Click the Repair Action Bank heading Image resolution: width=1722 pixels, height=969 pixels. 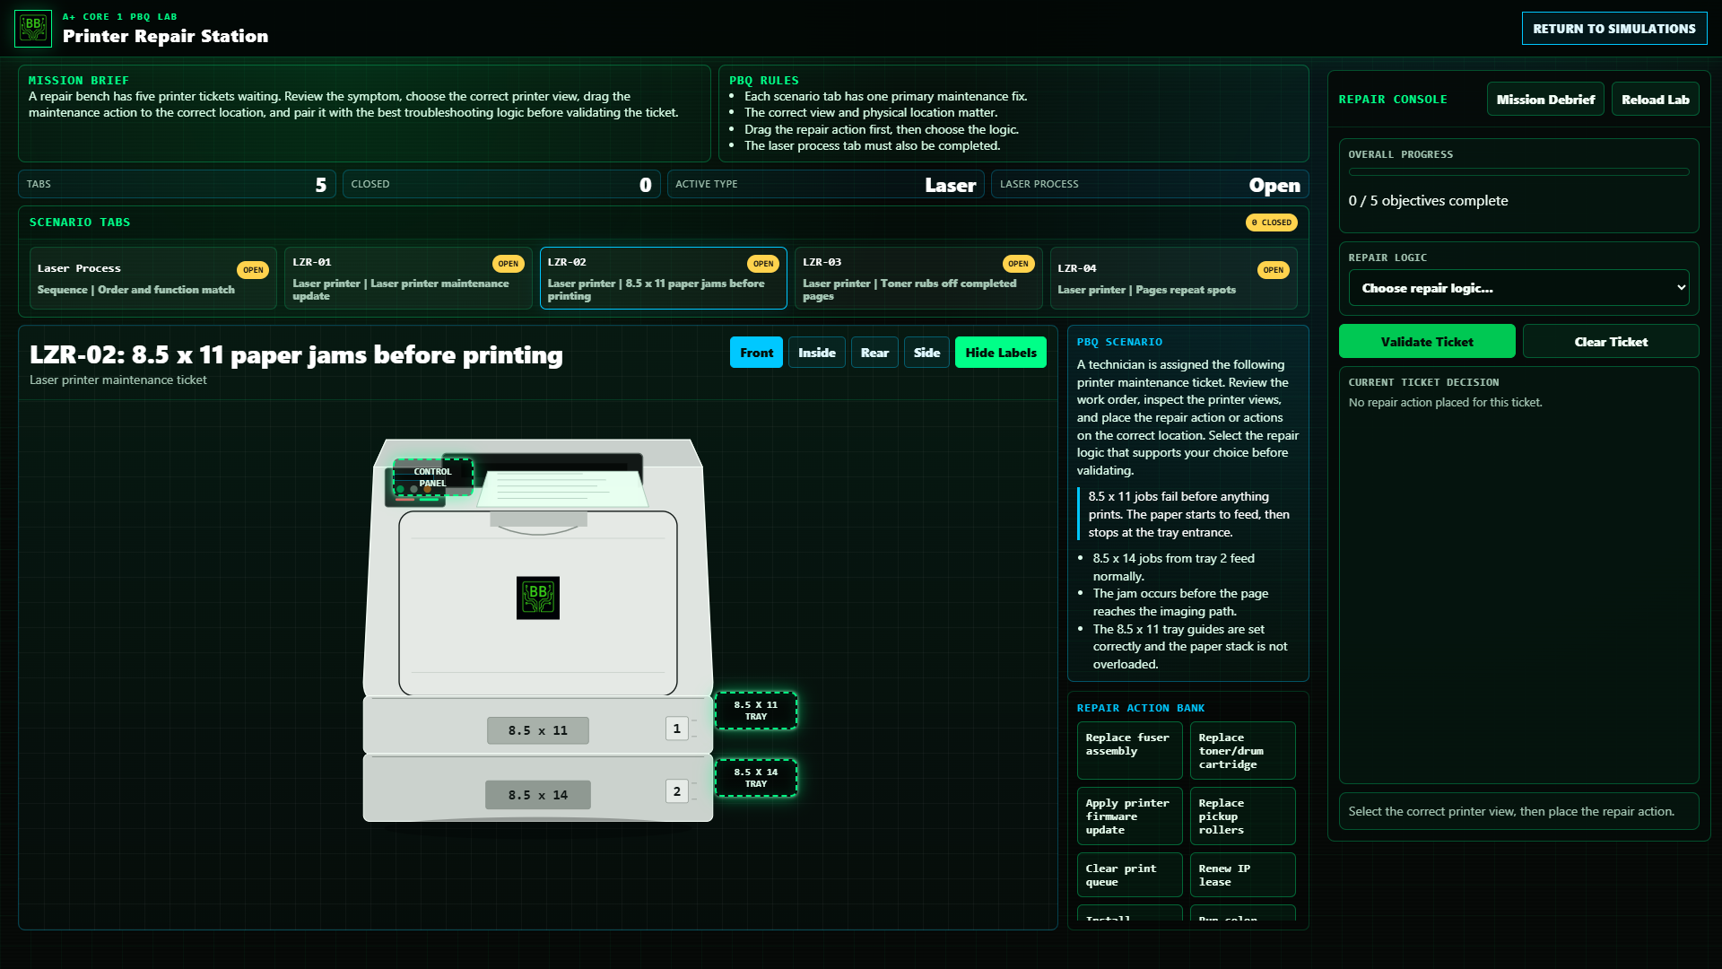click(1140, 708)
